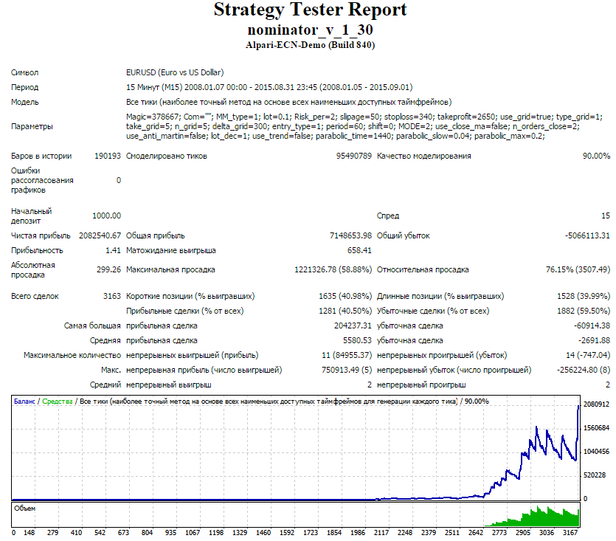
Task: Click maximal consecutive loss '-256224.80 (8)'
Action: point(584,371)
